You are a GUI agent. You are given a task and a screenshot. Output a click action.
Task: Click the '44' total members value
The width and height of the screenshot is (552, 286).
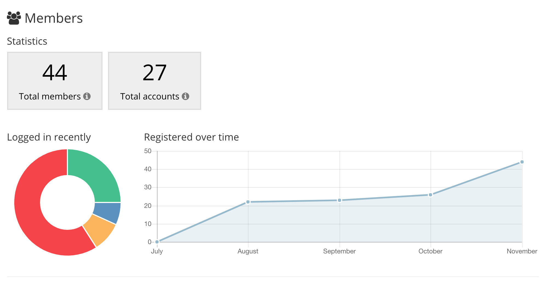pyautogui.click(x=55, y=73)
